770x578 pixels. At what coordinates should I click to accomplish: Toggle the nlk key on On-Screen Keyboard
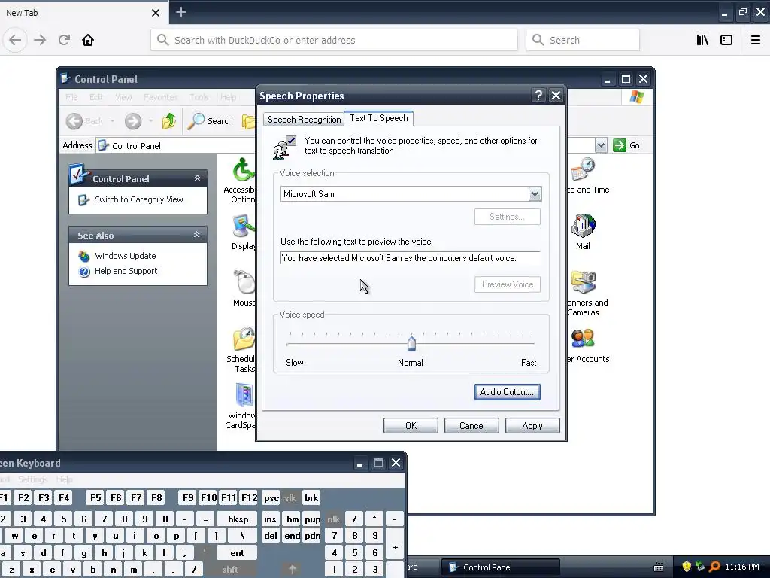click(x=333, y=519)
